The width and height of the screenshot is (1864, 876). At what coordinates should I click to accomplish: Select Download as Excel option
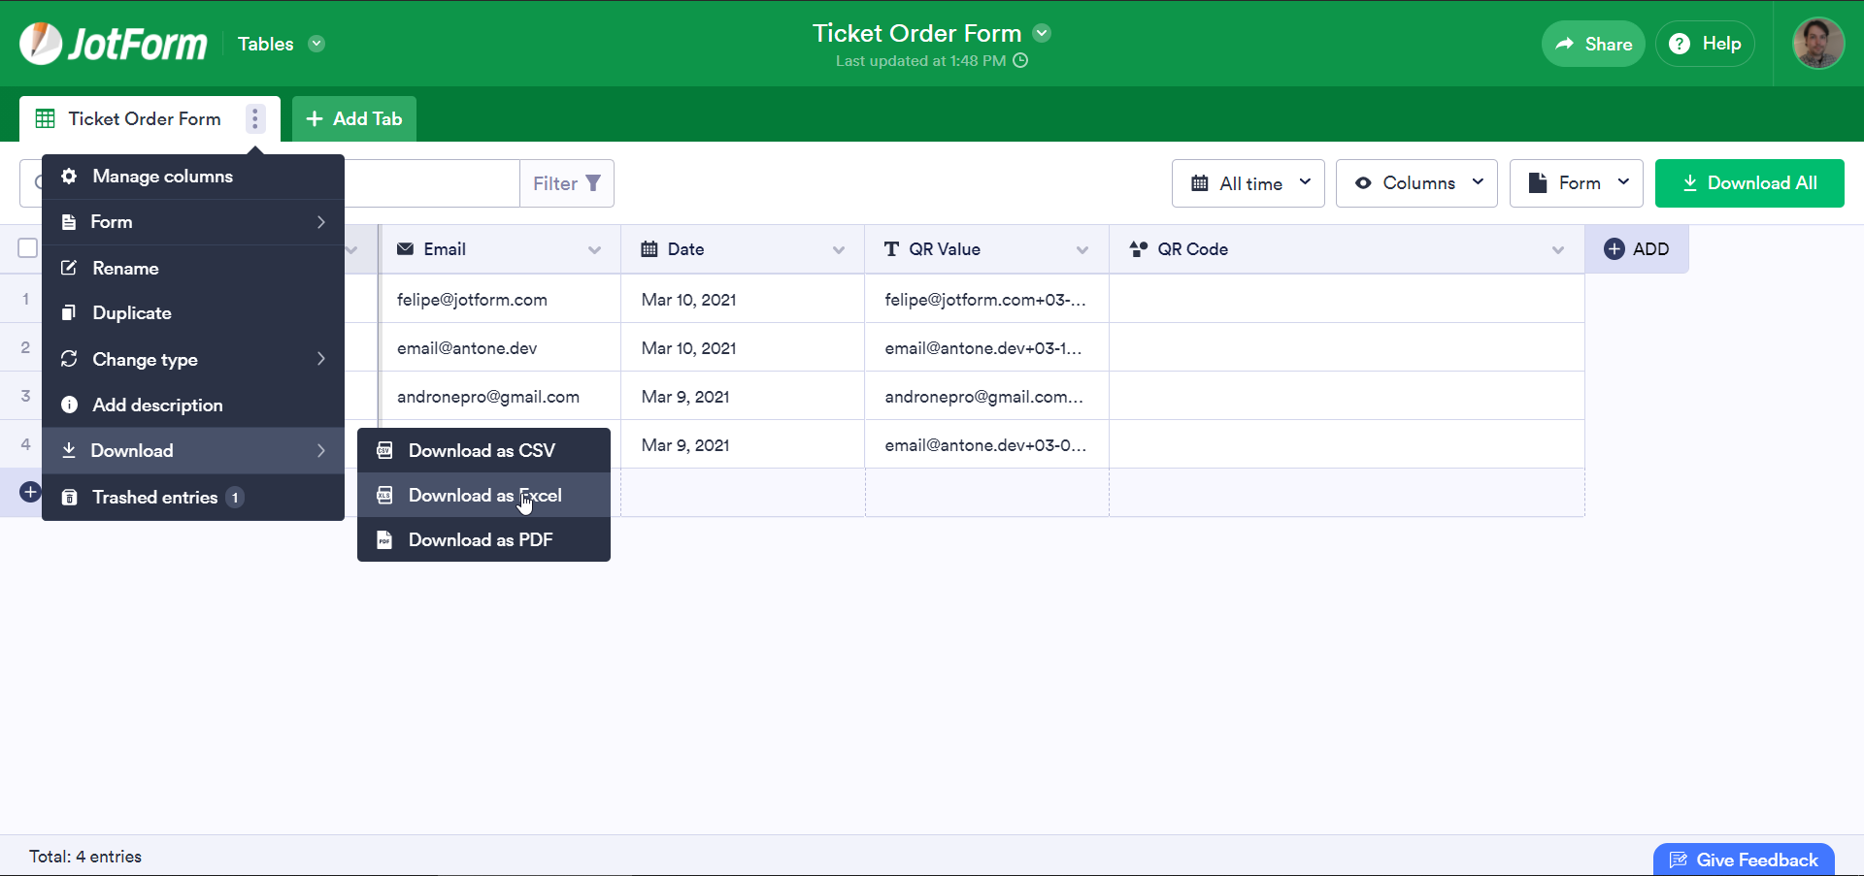(x=483, y=496)
